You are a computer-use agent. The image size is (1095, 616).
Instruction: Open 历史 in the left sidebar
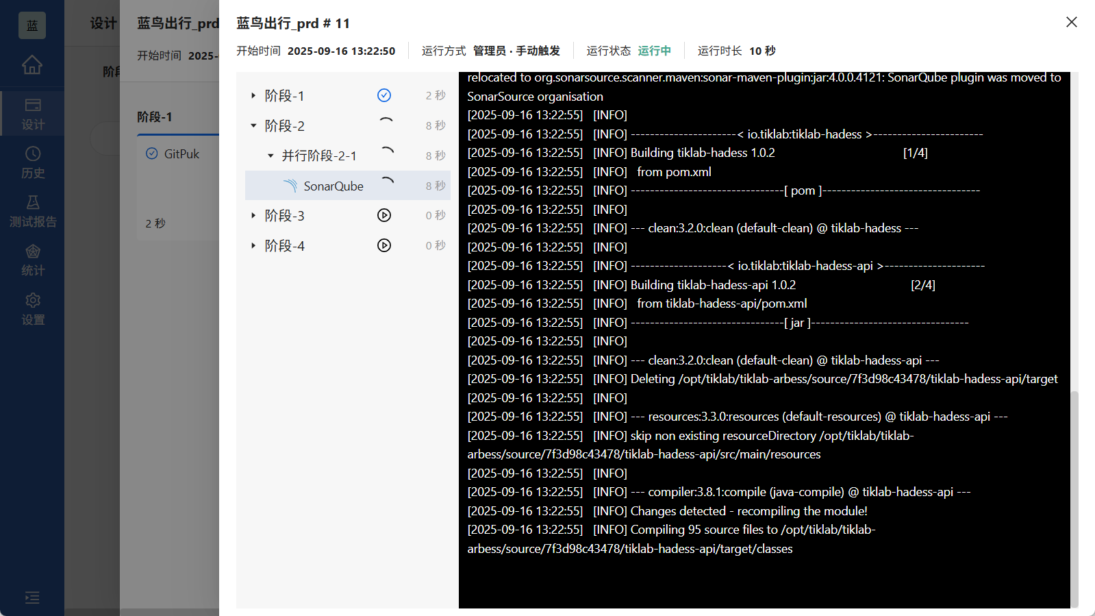click(32, 162)
